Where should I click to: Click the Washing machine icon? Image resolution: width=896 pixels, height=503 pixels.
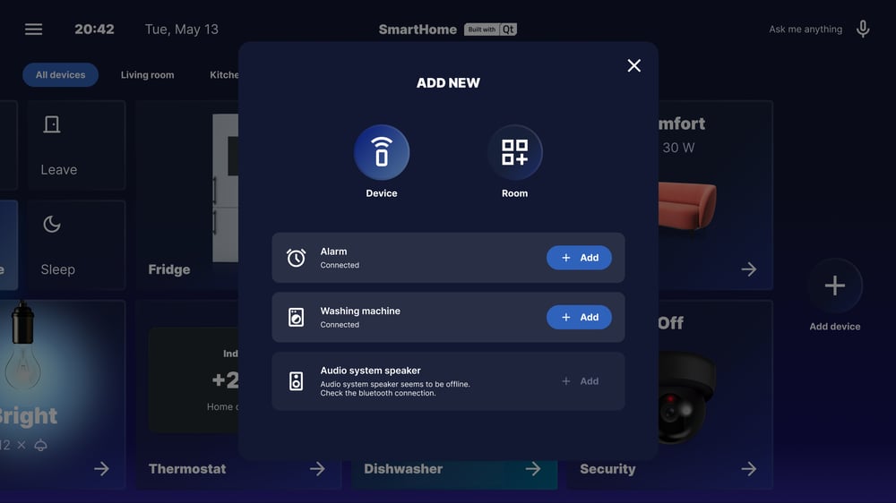click(x=297, y=318)
